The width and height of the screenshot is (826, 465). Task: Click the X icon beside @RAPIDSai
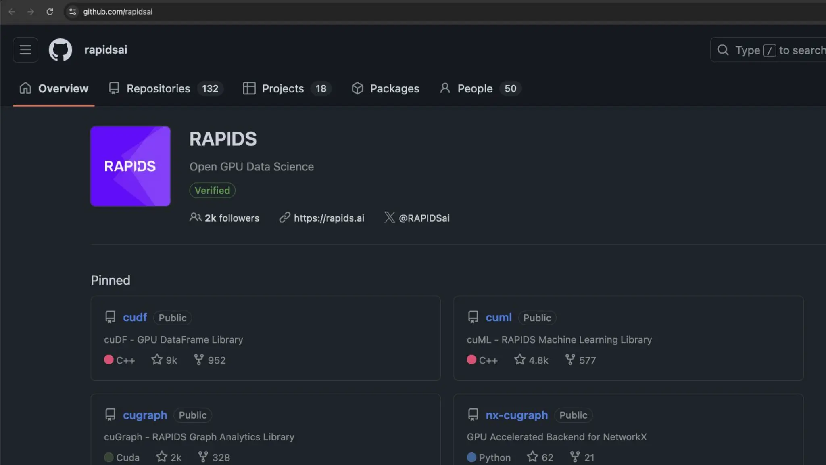point(390,218)
